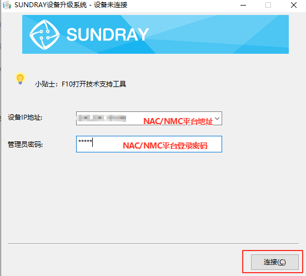Click red NAC/NMC平台地址 annotation text
The height and width of the screenshot is (276, 306).
pyautogui.click(x=178, y=121)
